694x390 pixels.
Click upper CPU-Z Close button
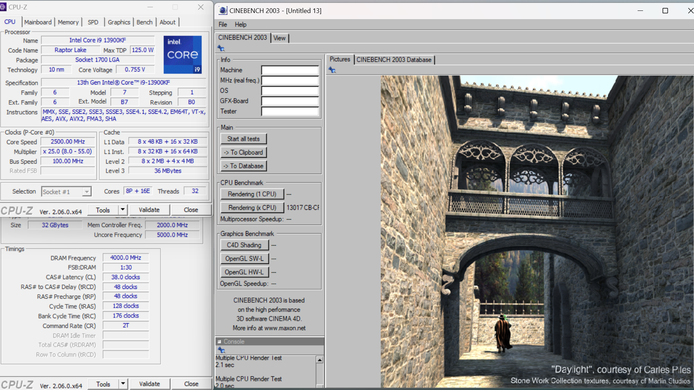[x=191, y=210]
